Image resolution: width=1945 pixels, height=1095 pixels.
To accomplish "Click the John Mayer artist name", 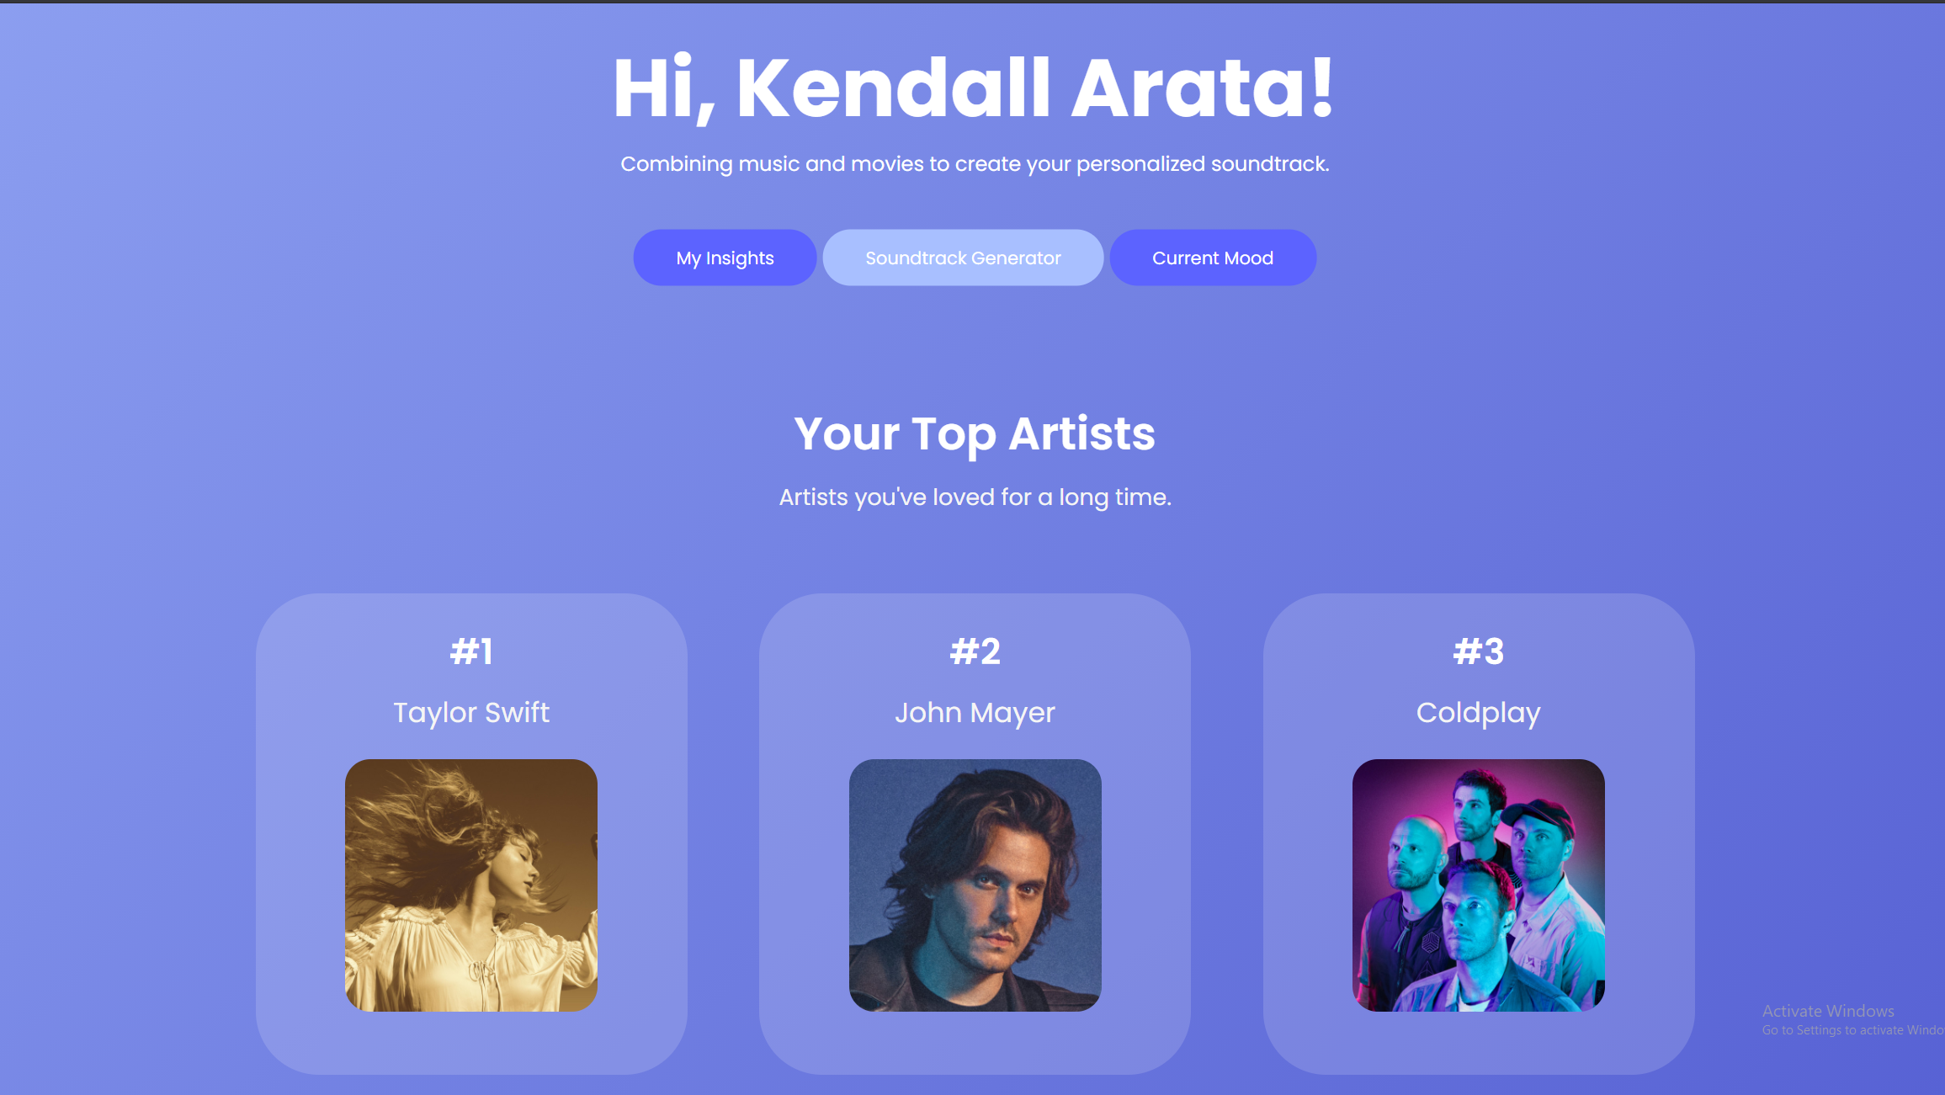I will point(975,713).
